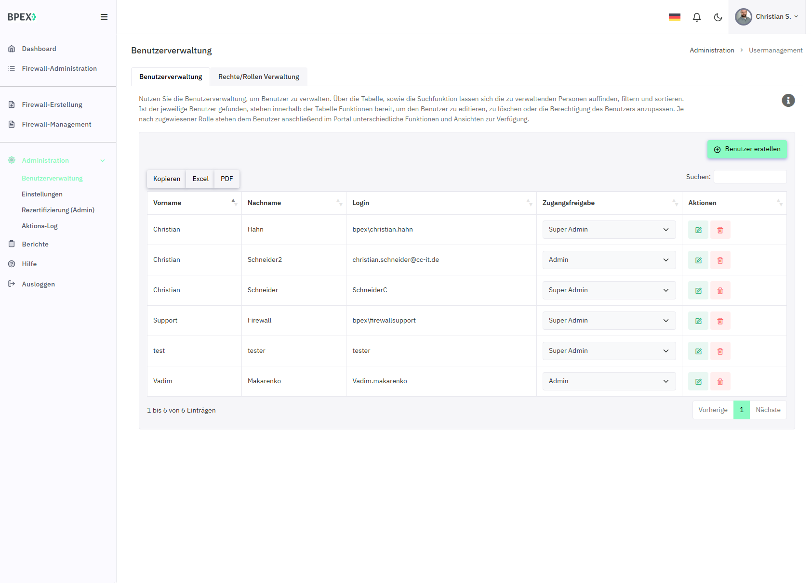Open Aktions-Log in sidebar

[x=40, y=226]
